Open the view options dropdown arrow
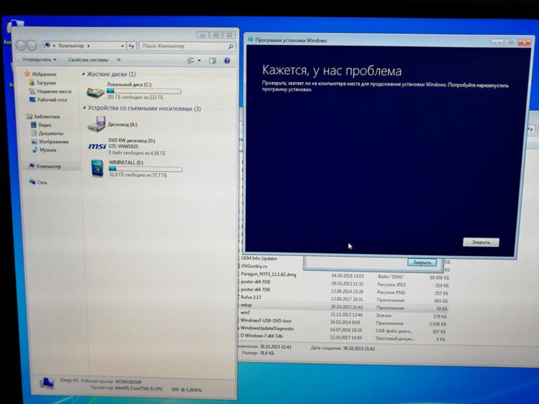The width and height of the screenshot is (539, 404). click(199, 61)
